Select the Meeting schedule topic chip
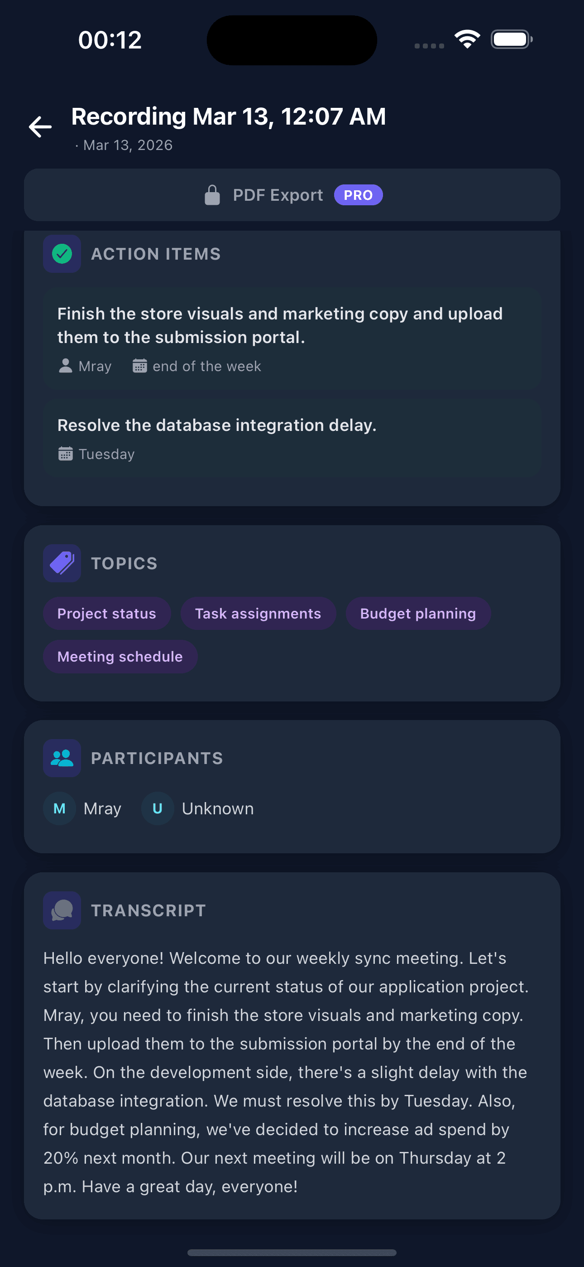This screenshot has width=584, height=1267. pyautogui.click(x=120, y=656)
